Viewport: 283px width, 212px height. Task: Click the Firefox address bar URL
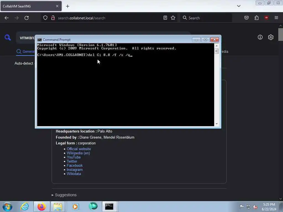tap(82, 18)
